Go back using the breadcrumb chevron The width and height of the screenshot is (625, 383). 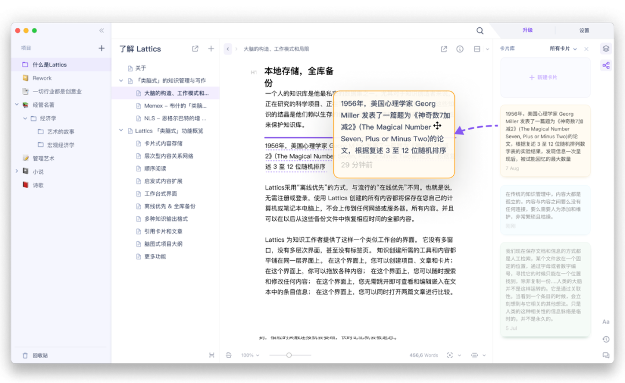click(x=227, y=49)
